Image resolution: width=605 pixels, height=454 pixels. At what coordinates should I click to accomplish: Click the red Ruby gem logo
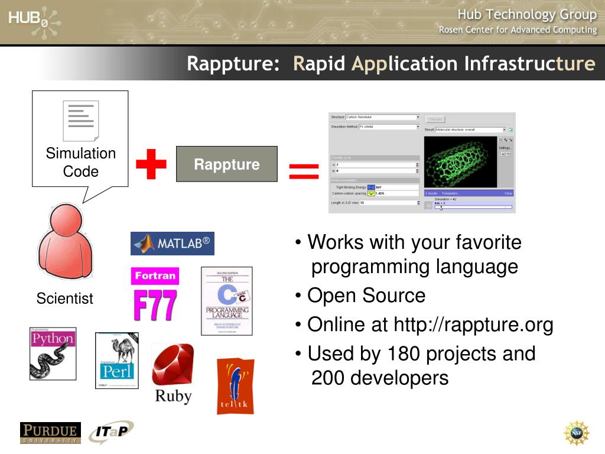click(173, 364)
